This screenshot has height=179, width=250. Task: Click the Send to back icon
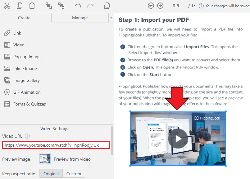[x=61, y=6]
